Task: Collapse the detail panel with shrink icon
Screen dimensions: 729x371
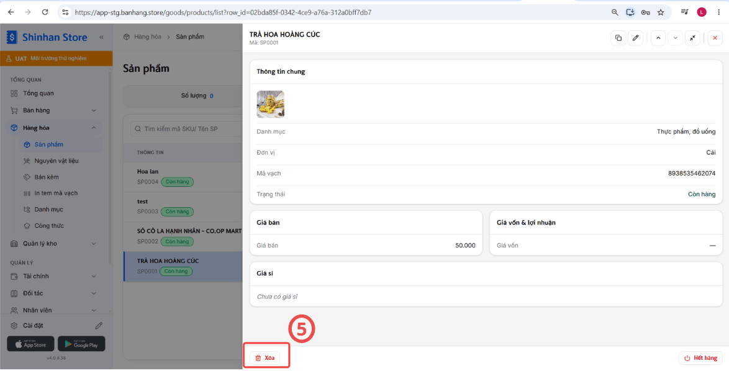Action: pyautogui.click(x=692, y=38)
